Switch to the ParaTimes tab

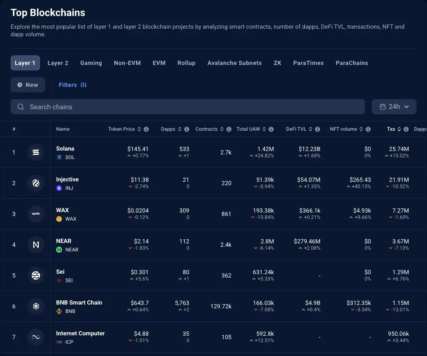click(x=308, y=63)
